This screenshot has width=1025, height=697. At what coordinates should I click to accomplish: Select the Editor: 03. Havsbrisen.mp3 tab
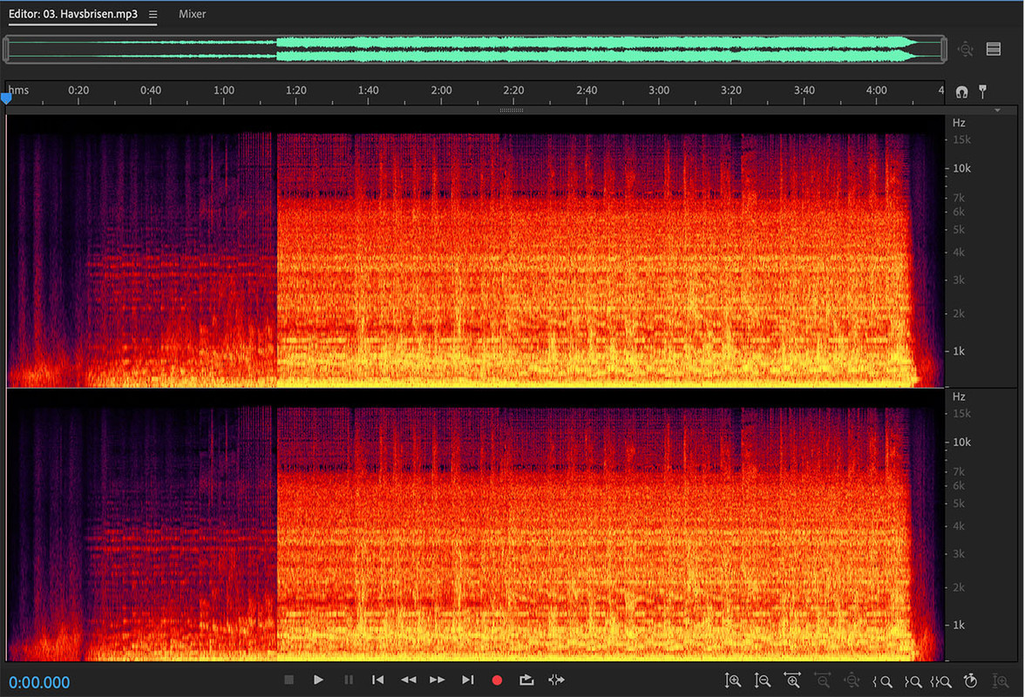point(73,14)
